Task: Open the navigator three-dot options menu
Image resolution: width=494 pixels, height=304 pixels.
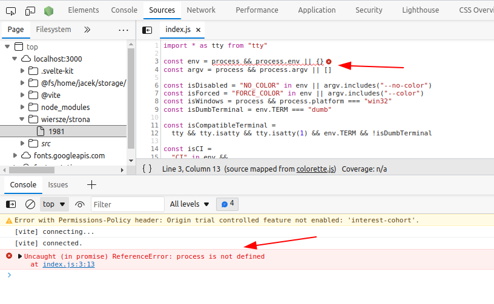Action: tap(123, 30)
